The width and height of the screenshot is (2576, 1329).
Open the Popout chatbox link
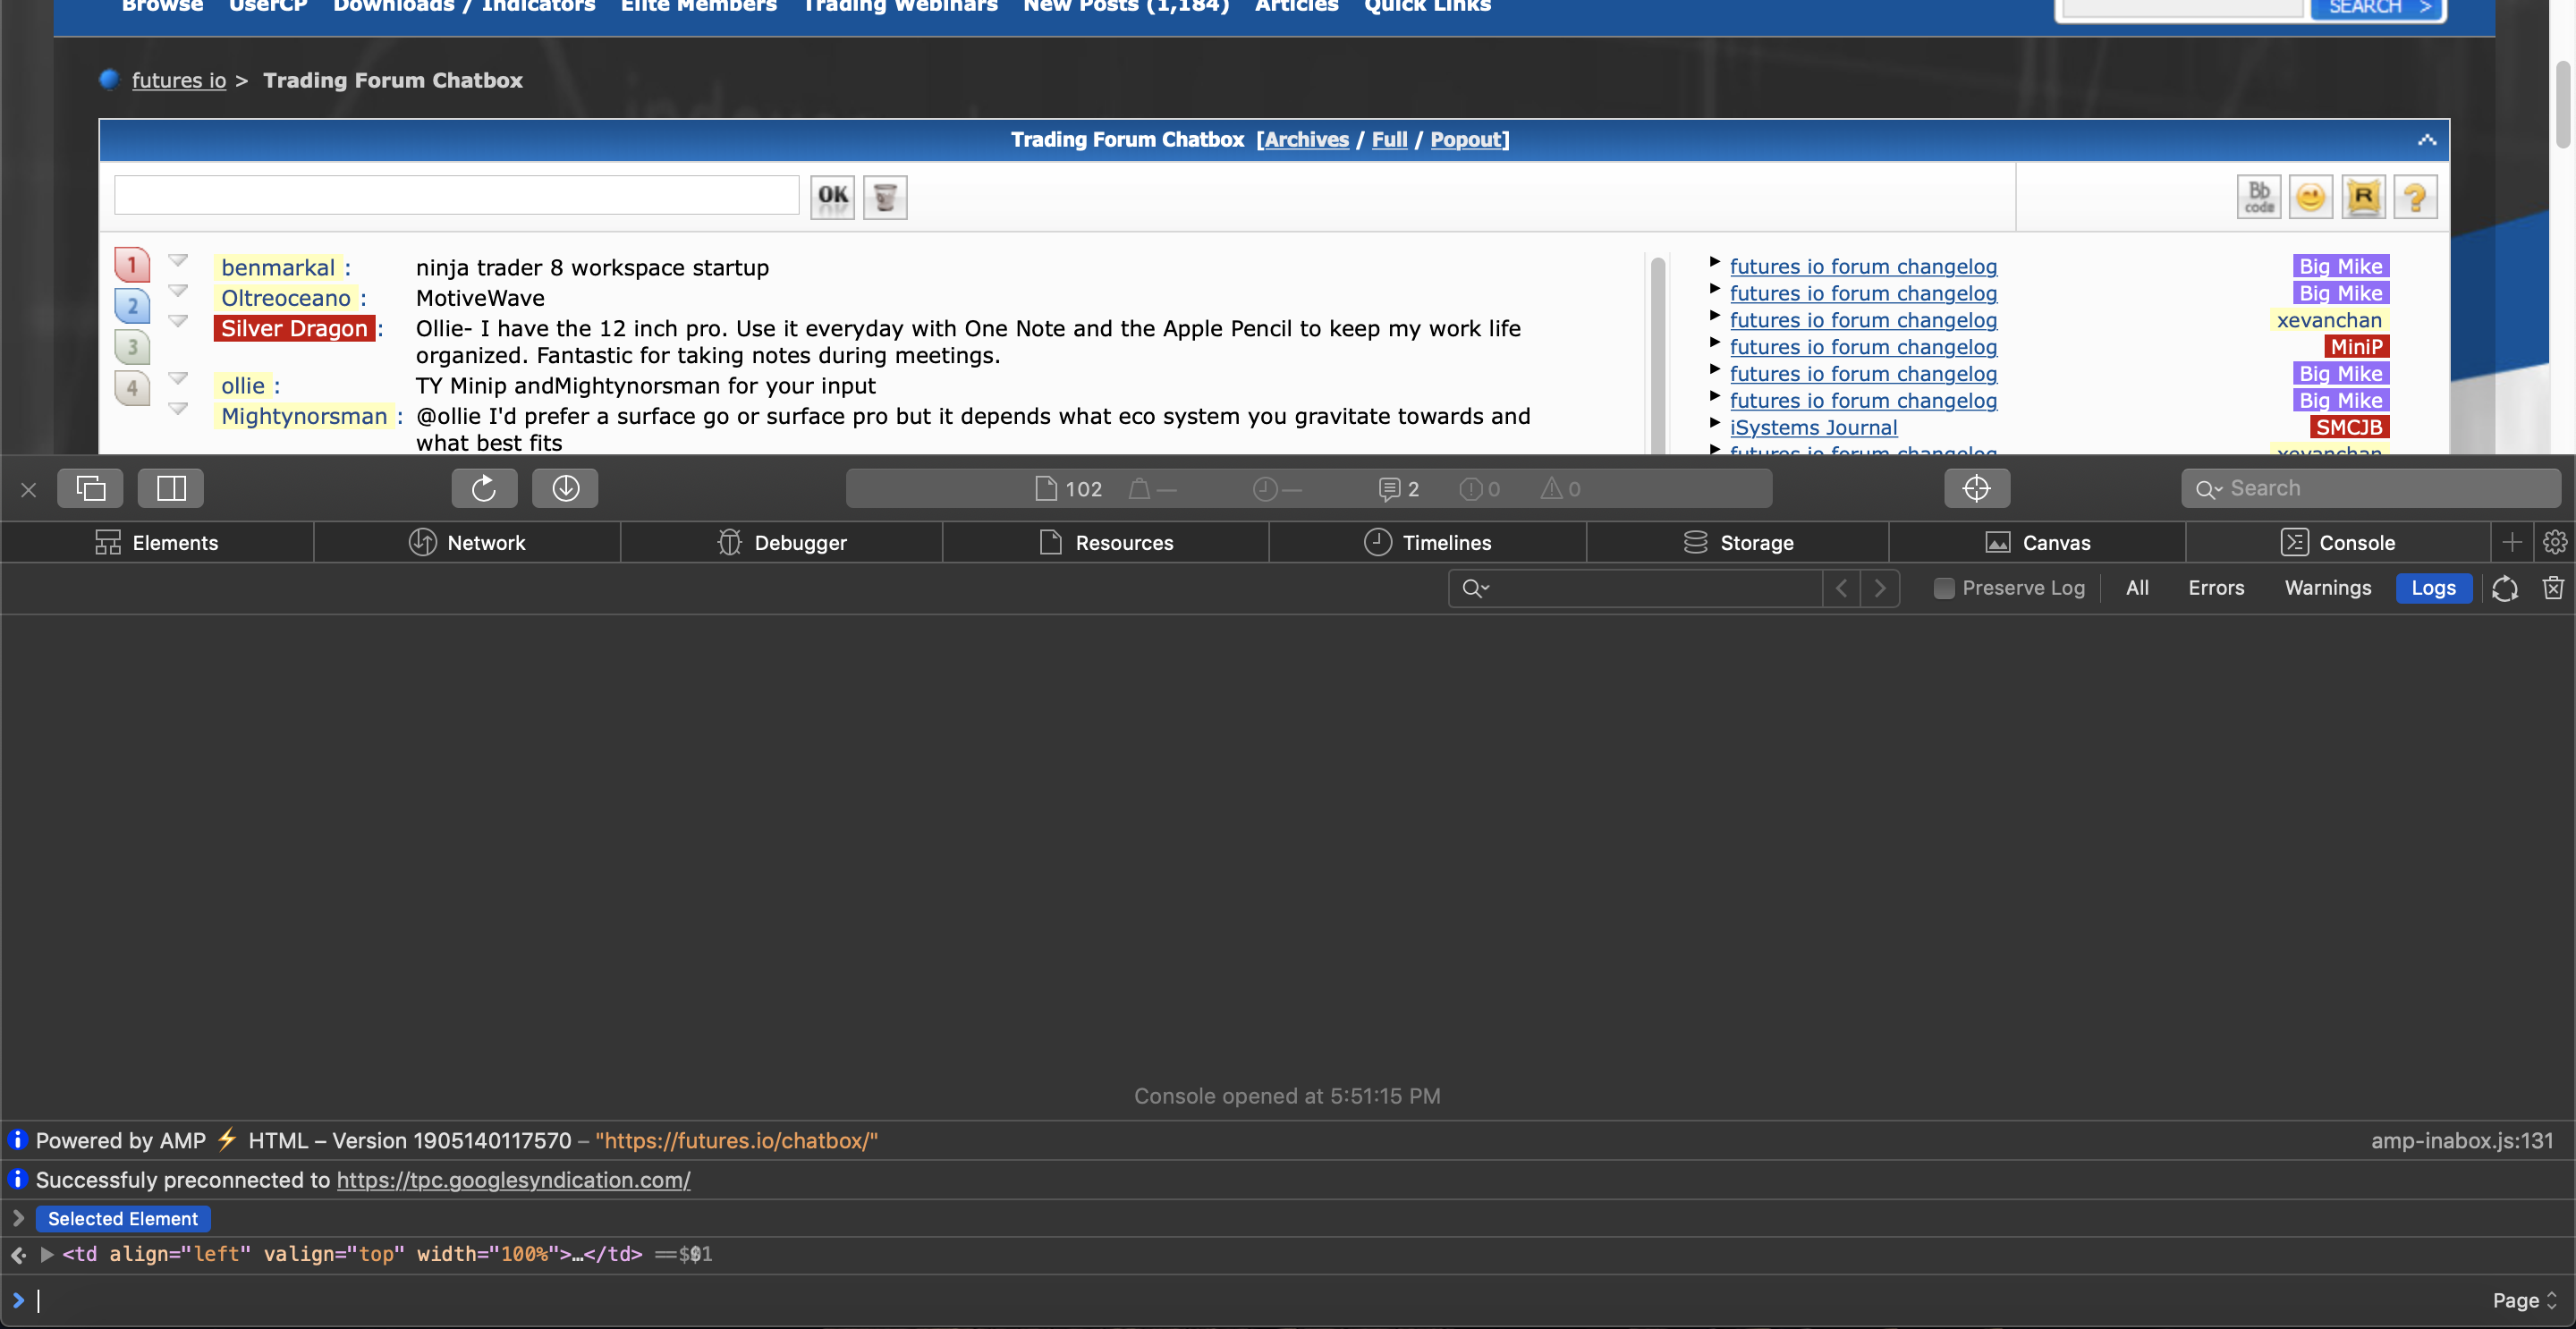tap(1465, 140)
